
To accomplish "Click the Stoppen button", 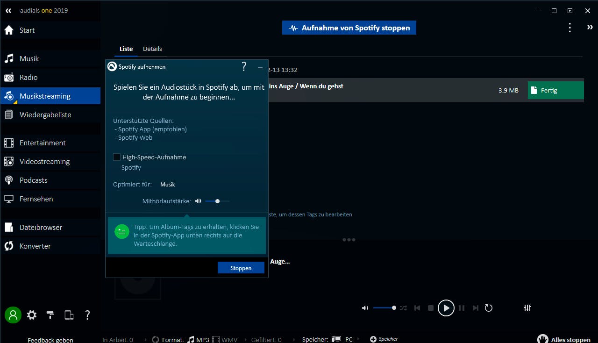I will [x=241, y=268].
